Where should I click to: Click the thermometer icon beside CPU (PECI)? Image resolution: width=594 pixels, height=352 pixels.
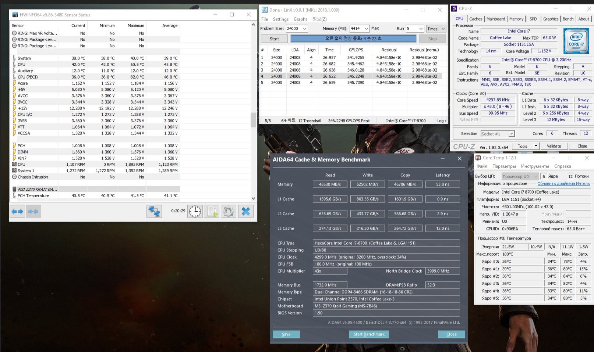[14, 77]
